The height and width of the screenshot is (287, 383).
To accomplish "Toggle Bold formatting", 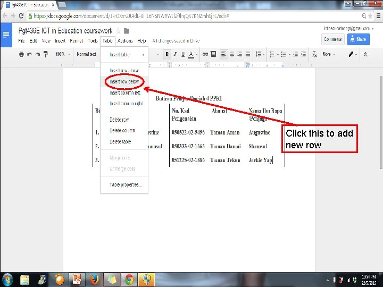I will [x=167, y=54].
